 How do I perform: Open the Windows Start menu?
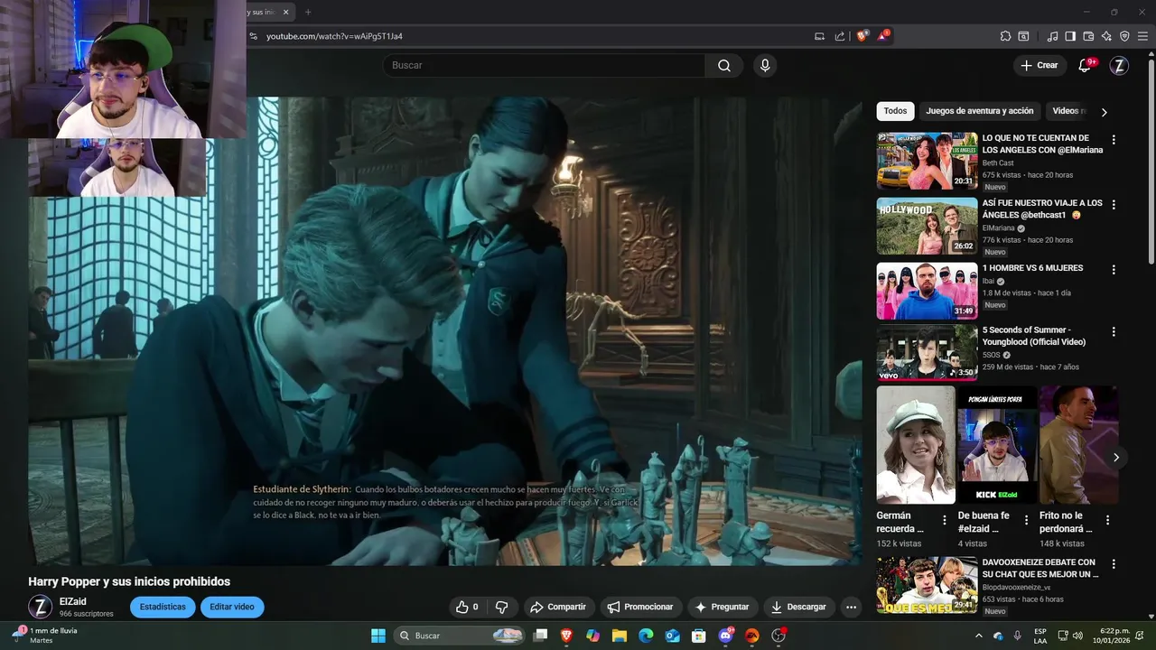[378, 636]
